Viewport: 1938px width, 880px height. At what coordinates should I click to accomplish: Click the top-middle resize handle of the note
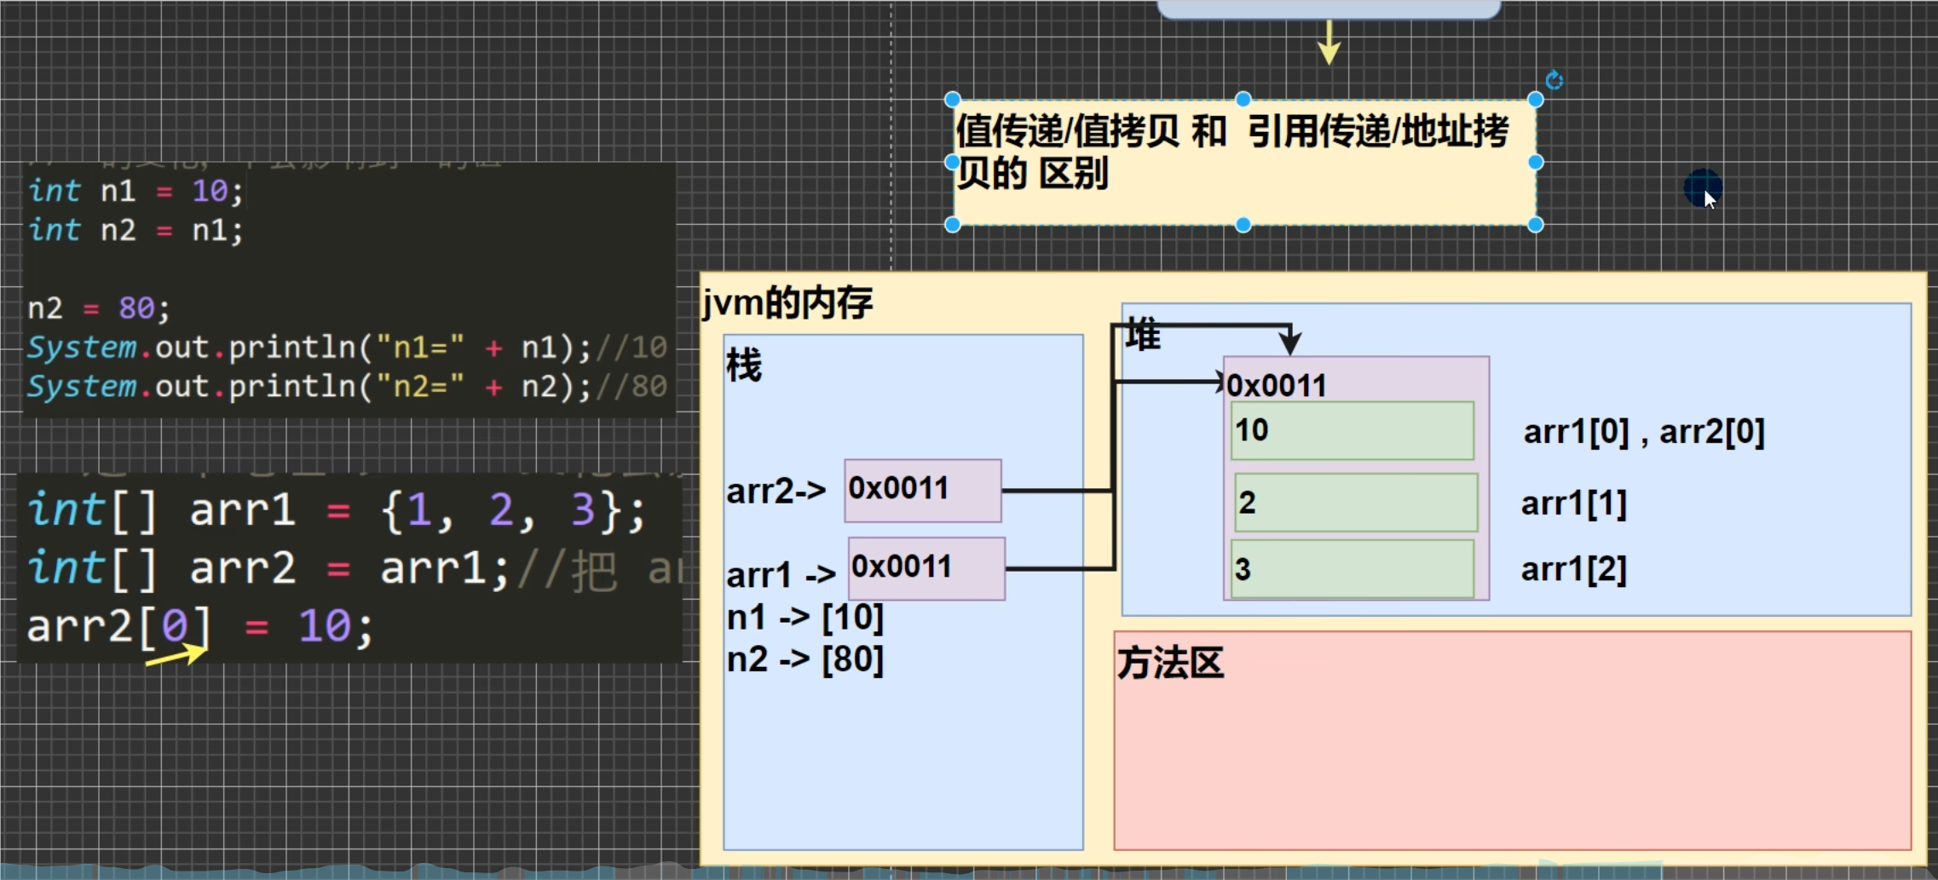1243,100
